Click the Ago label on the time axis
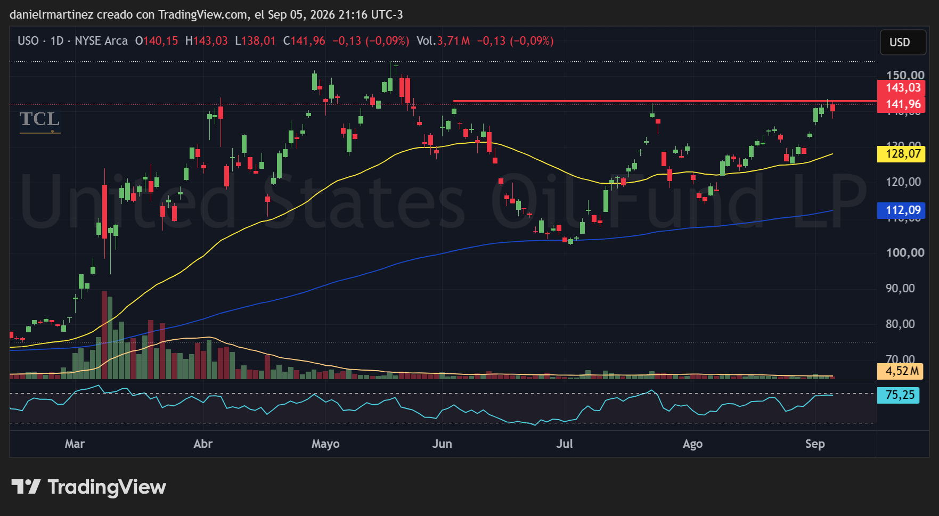The image size is (939, 516). tap(692, 444)
